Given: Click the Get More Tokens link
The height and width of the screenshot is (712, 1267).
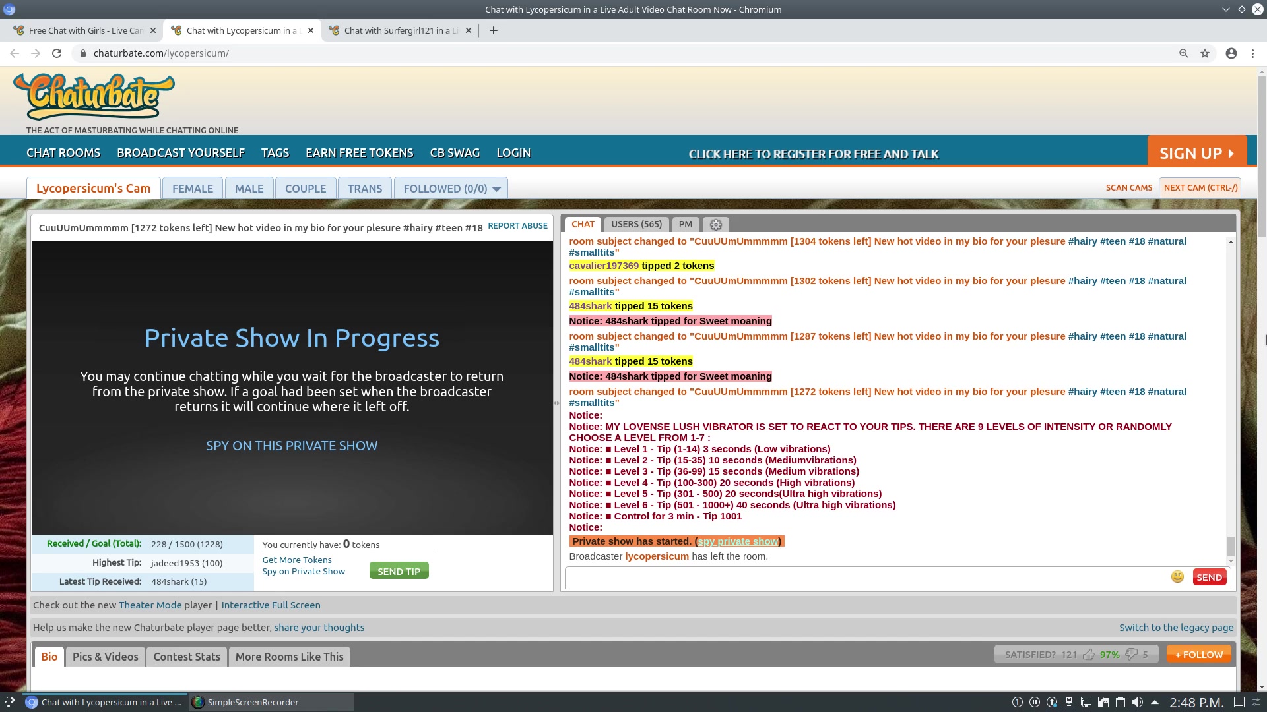Looking at the screenshot, I should [297, 560].
